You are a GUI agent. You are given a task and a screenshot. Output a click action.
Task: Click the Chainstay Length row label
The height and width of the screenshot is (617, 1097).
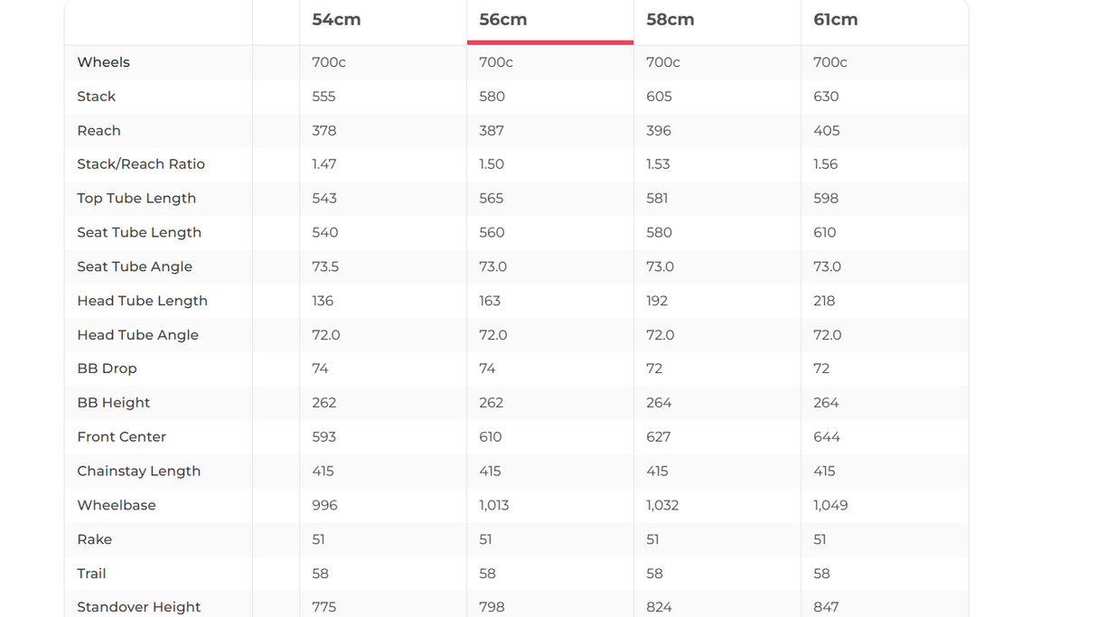(x=138, y=472)
